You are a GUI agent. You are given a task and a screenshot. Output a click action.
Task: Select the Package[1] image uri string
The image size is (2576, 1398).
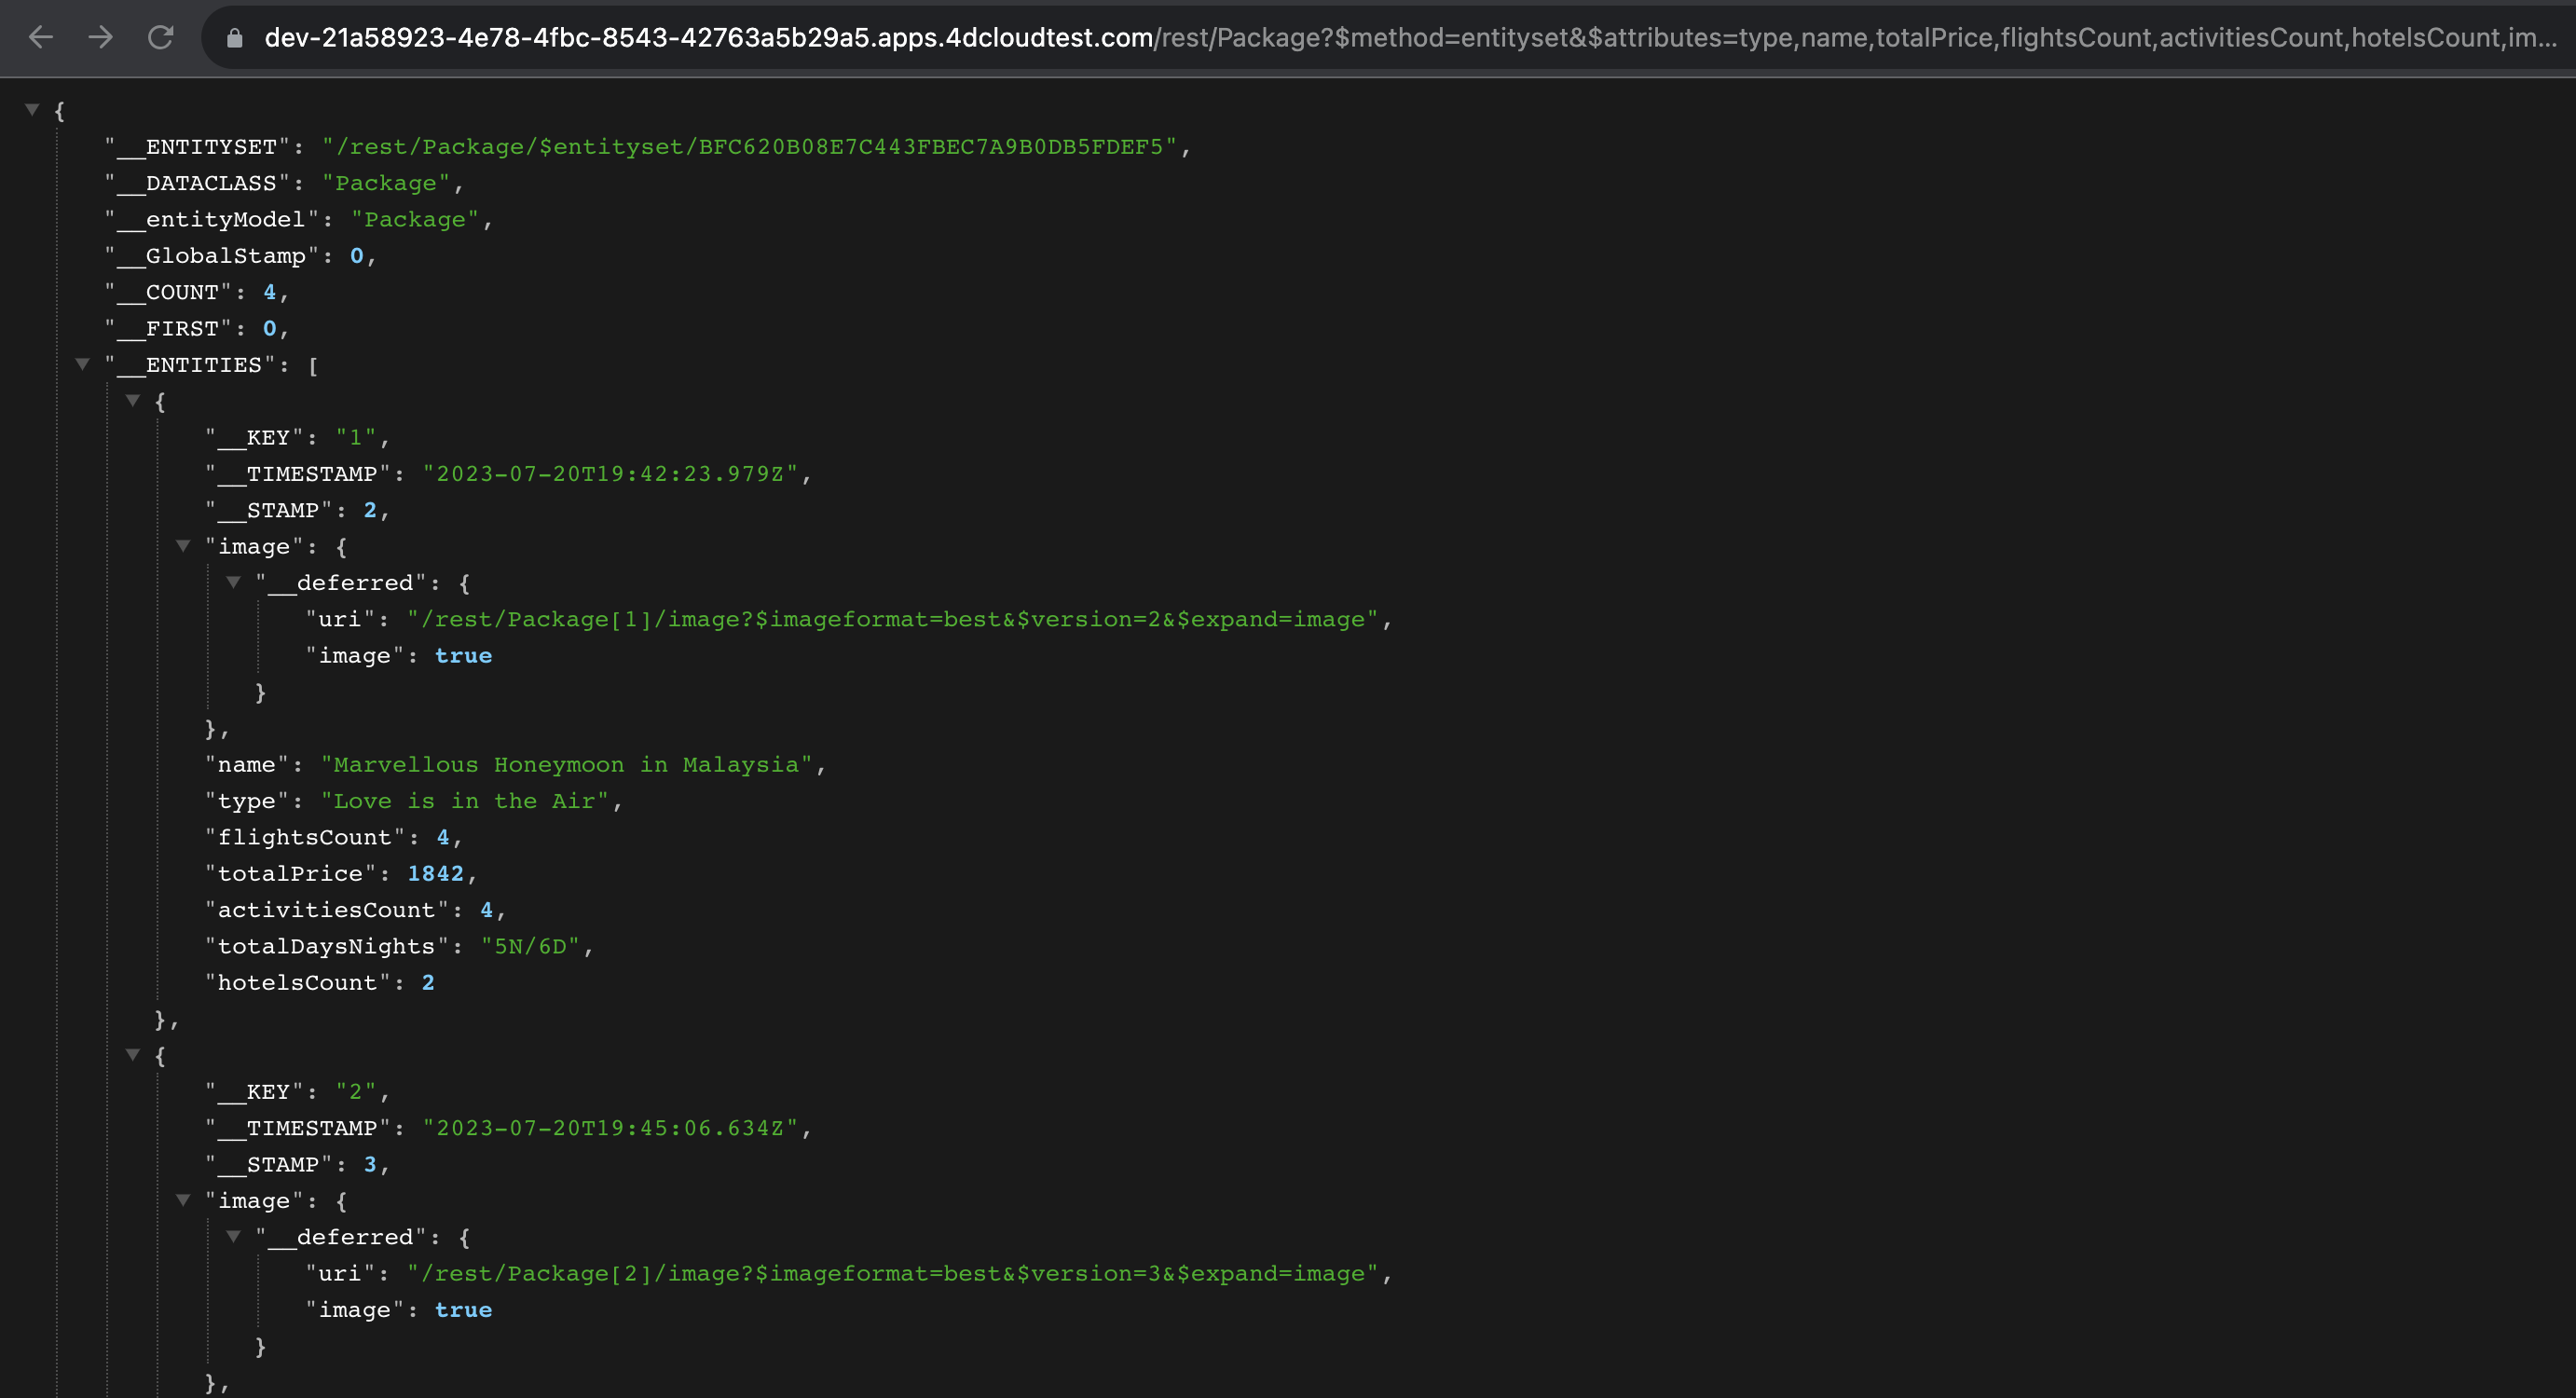pos(893,620)
